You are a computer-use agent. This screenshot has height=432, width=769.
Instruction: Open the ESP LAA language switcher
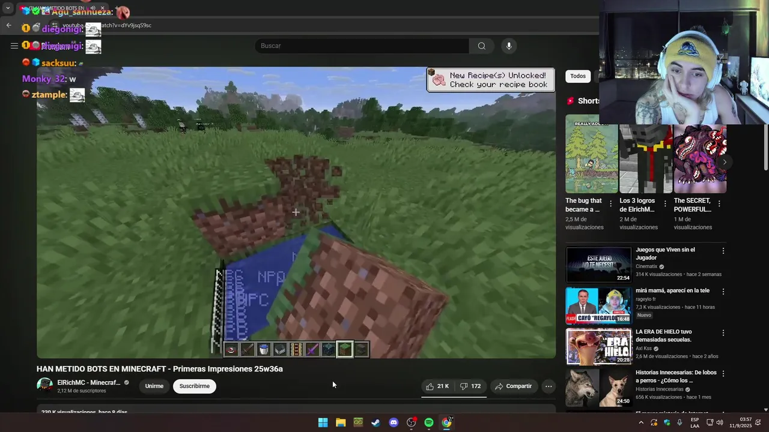point(695,423)
